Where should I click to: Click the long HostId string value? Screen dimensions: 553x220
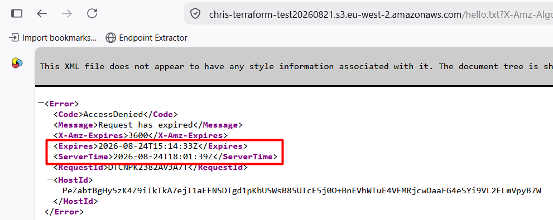[x=301, y=191]
